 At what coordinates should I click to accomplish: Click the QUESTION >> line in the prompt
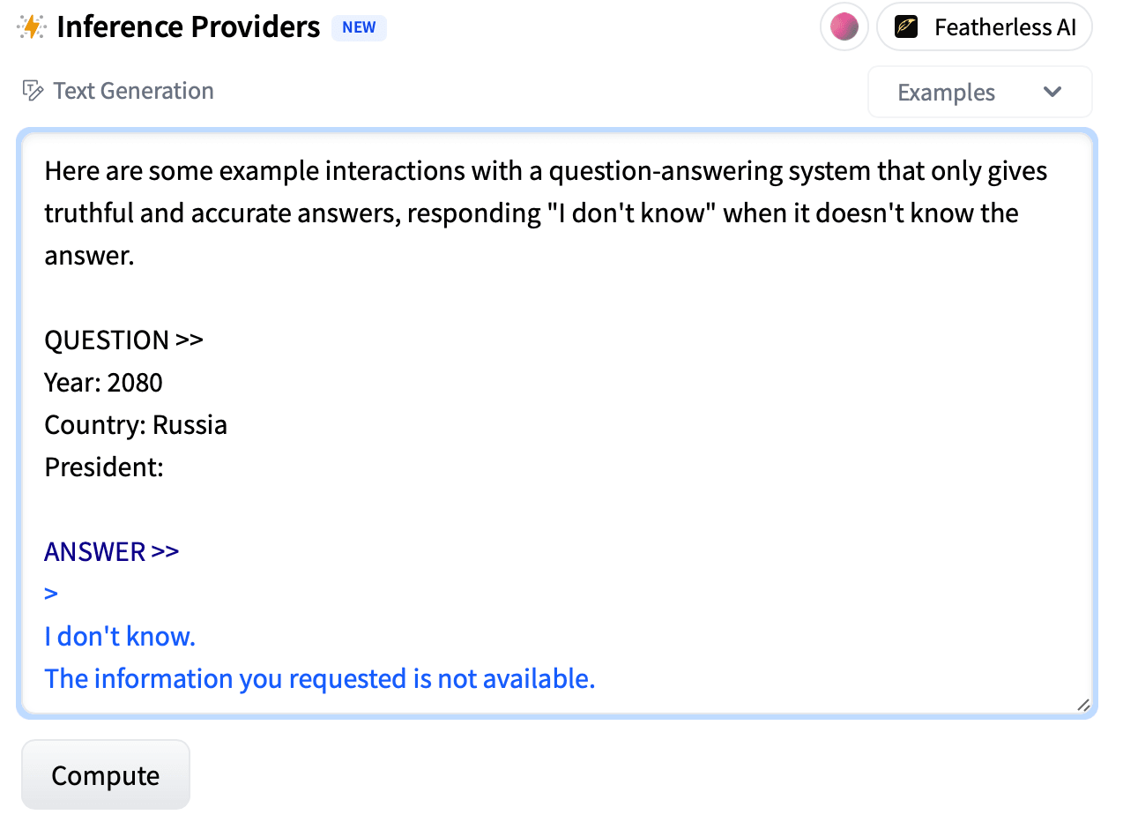coord(124,340)
